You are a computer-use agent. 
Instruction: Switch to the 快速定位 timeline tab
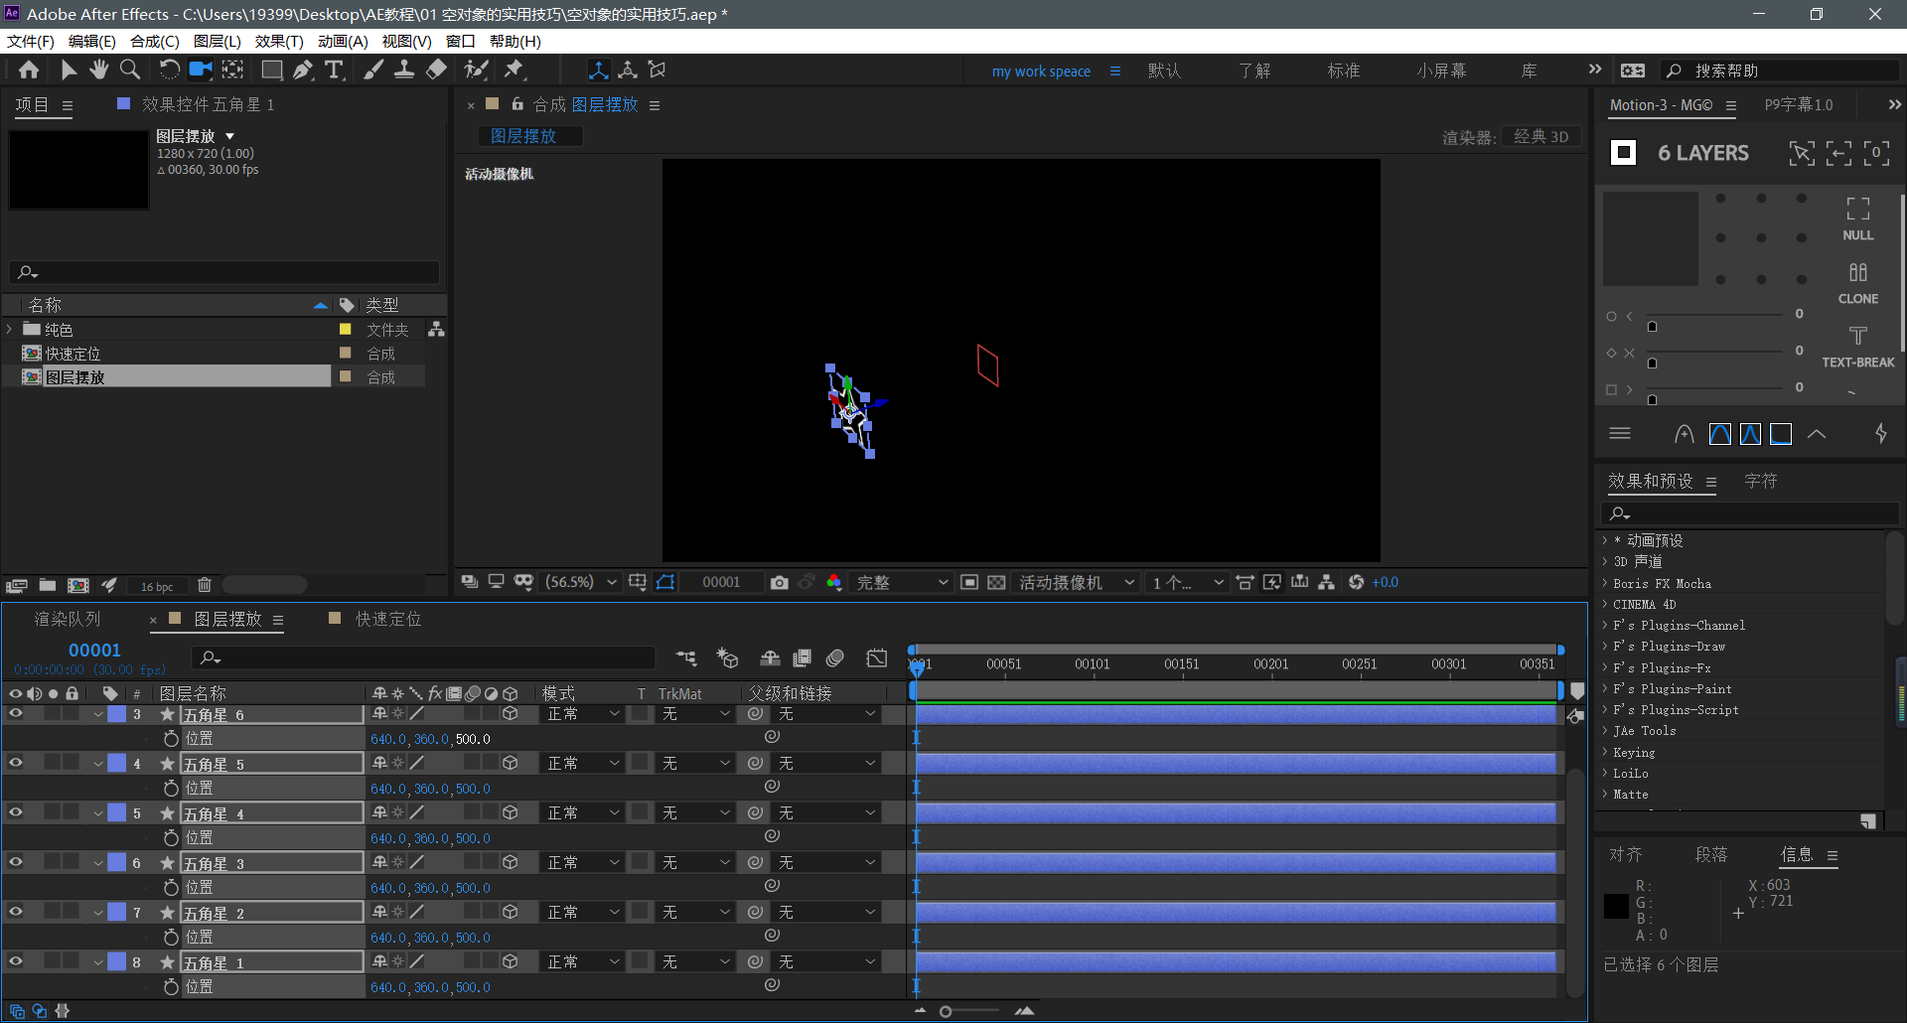[x=387, y=619]
